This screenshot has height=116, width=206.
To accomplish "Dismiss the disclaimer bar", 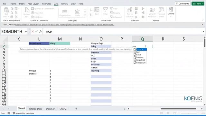I will tap(202, 24).
